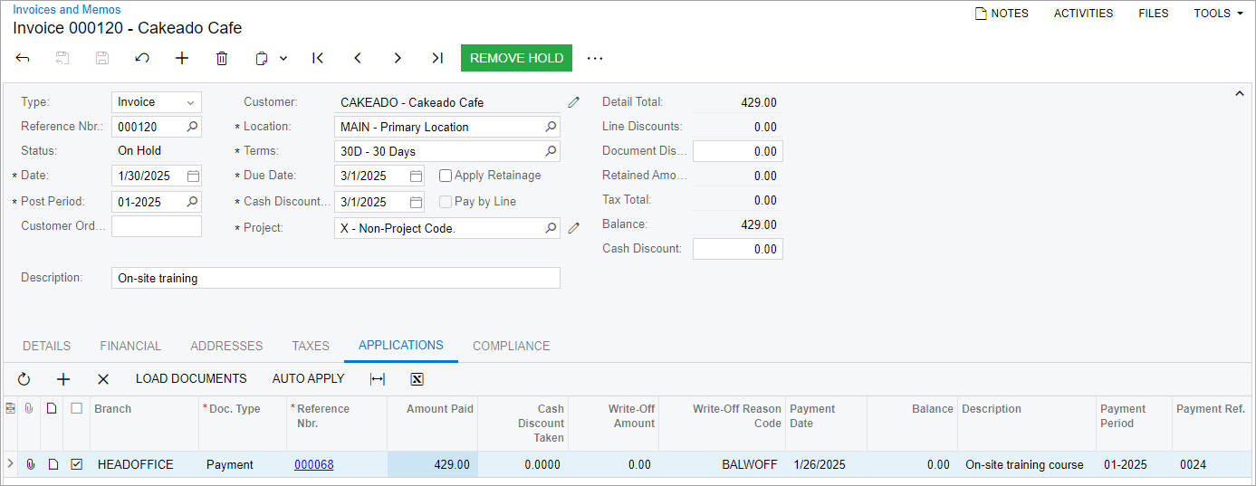Viewport: 1256px width, 486px height.
Task: Uncheck the HEADOFFICE payment row checkbox
Action: coord(77,464)
